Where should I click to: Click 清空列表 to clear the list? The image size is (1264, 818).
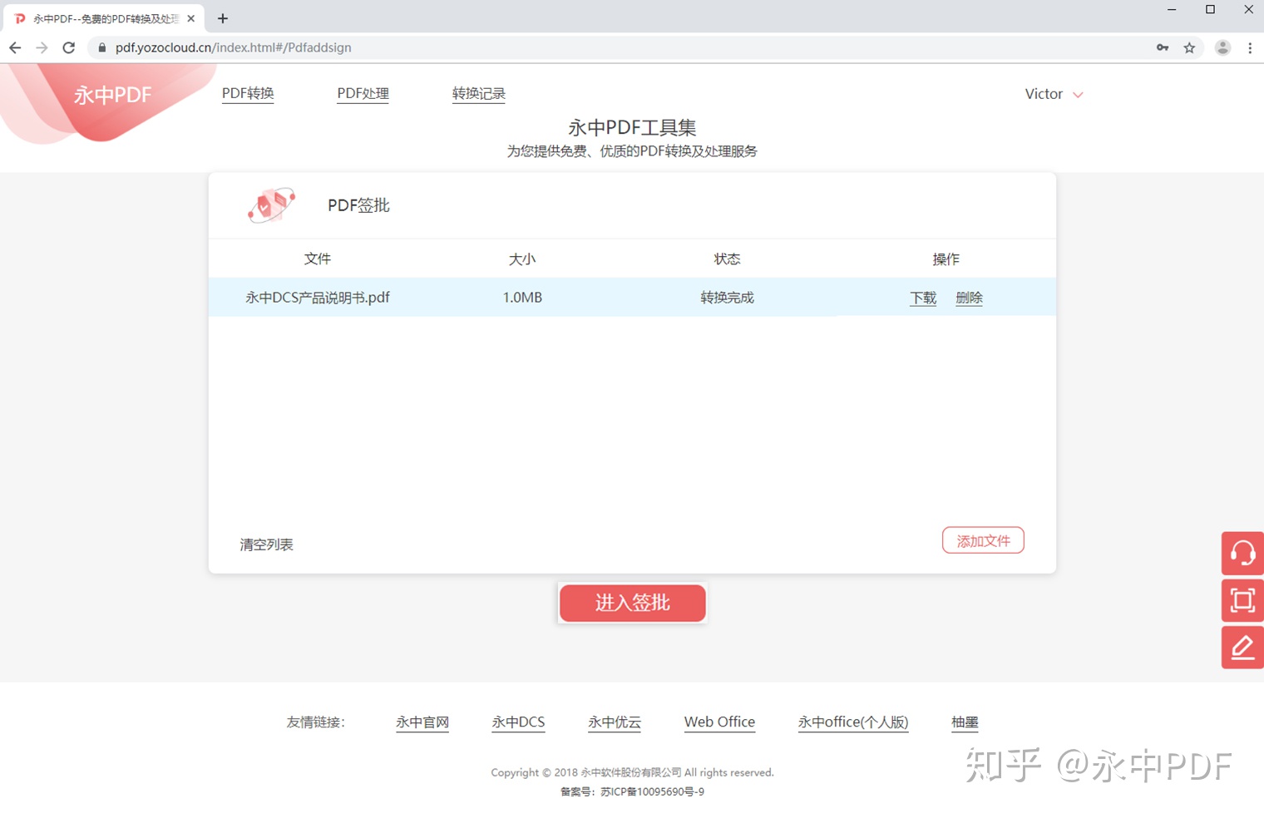267,545
